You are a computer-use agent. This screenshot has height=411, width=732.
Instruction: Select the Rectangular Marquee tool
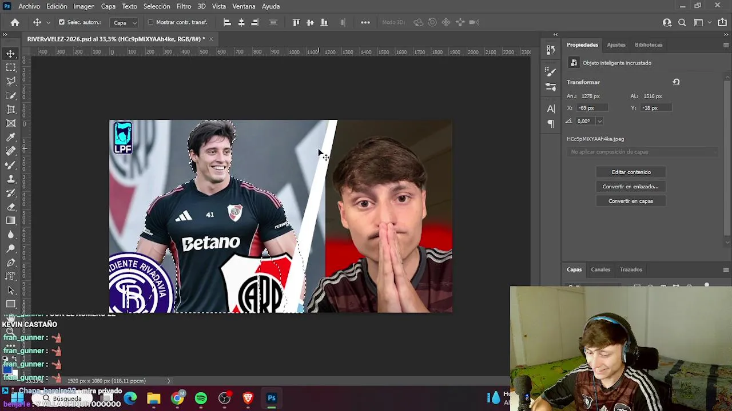click(x=11, y=67)
